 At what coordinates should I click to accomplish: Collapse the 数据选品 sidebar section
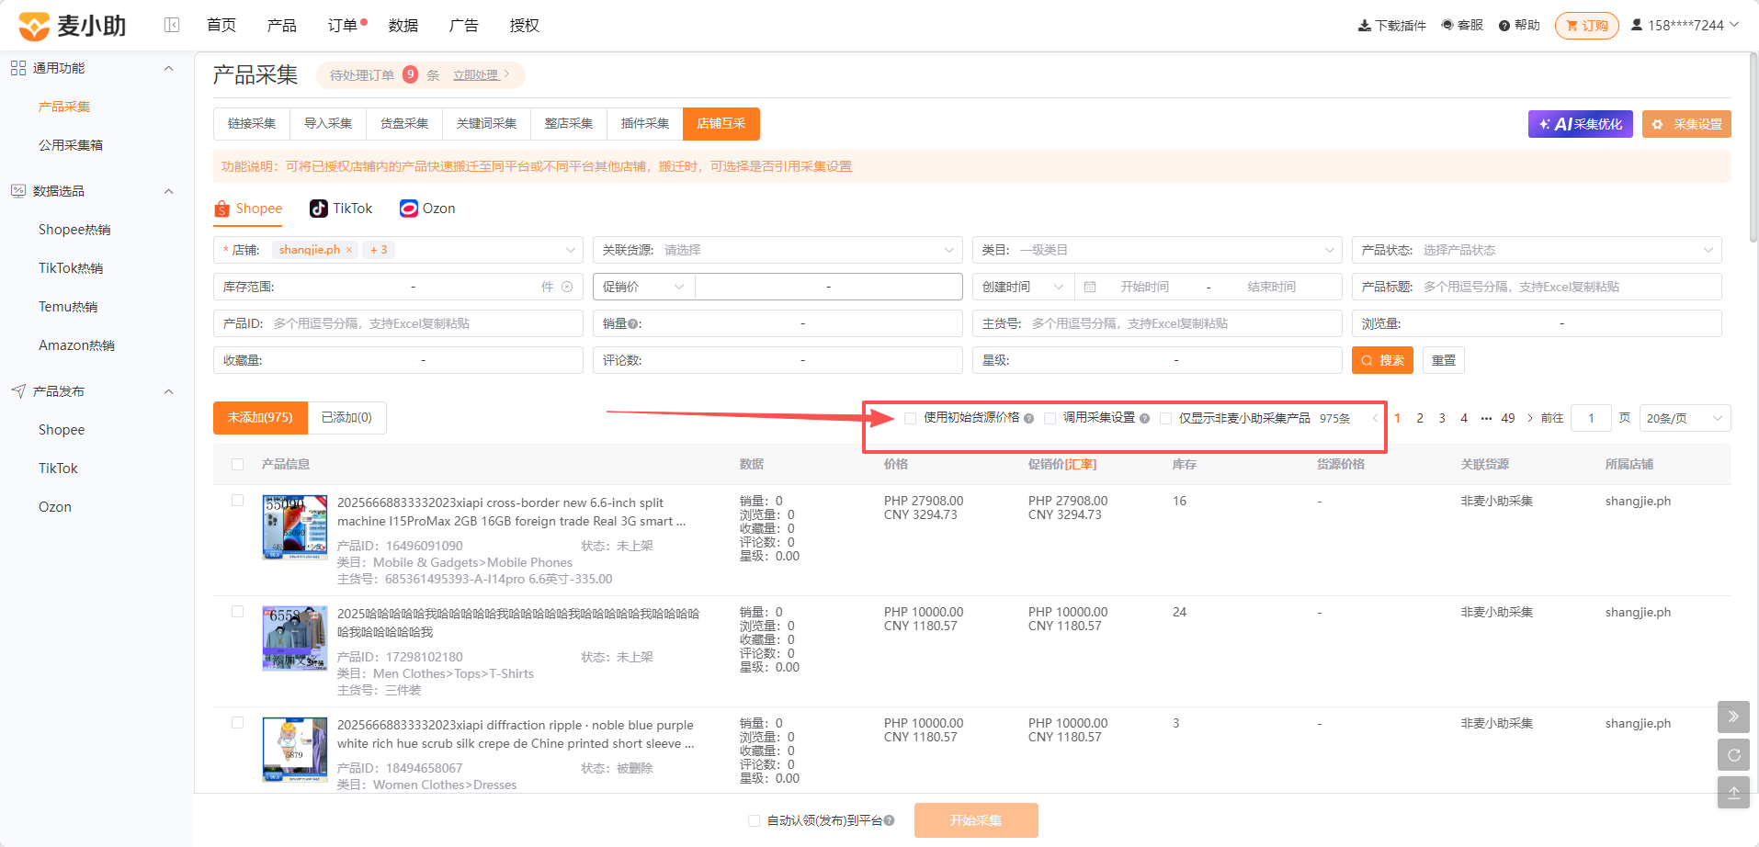(168, 191)
